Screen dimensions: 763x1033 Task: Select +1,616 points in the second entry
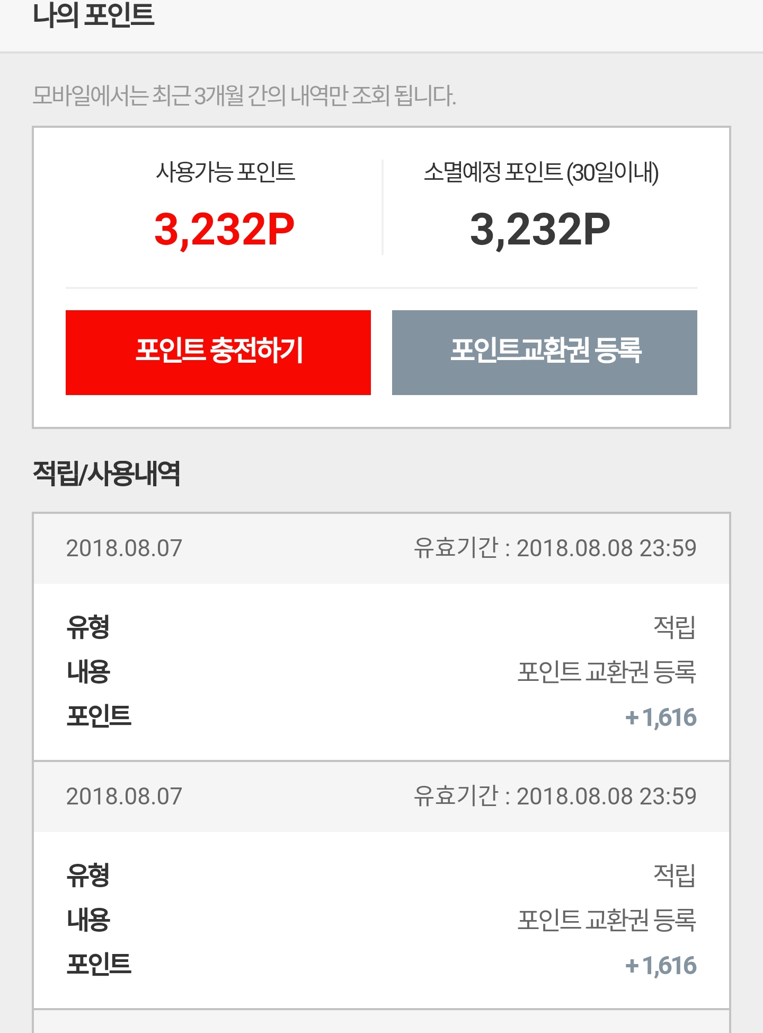tap(661, 965)
